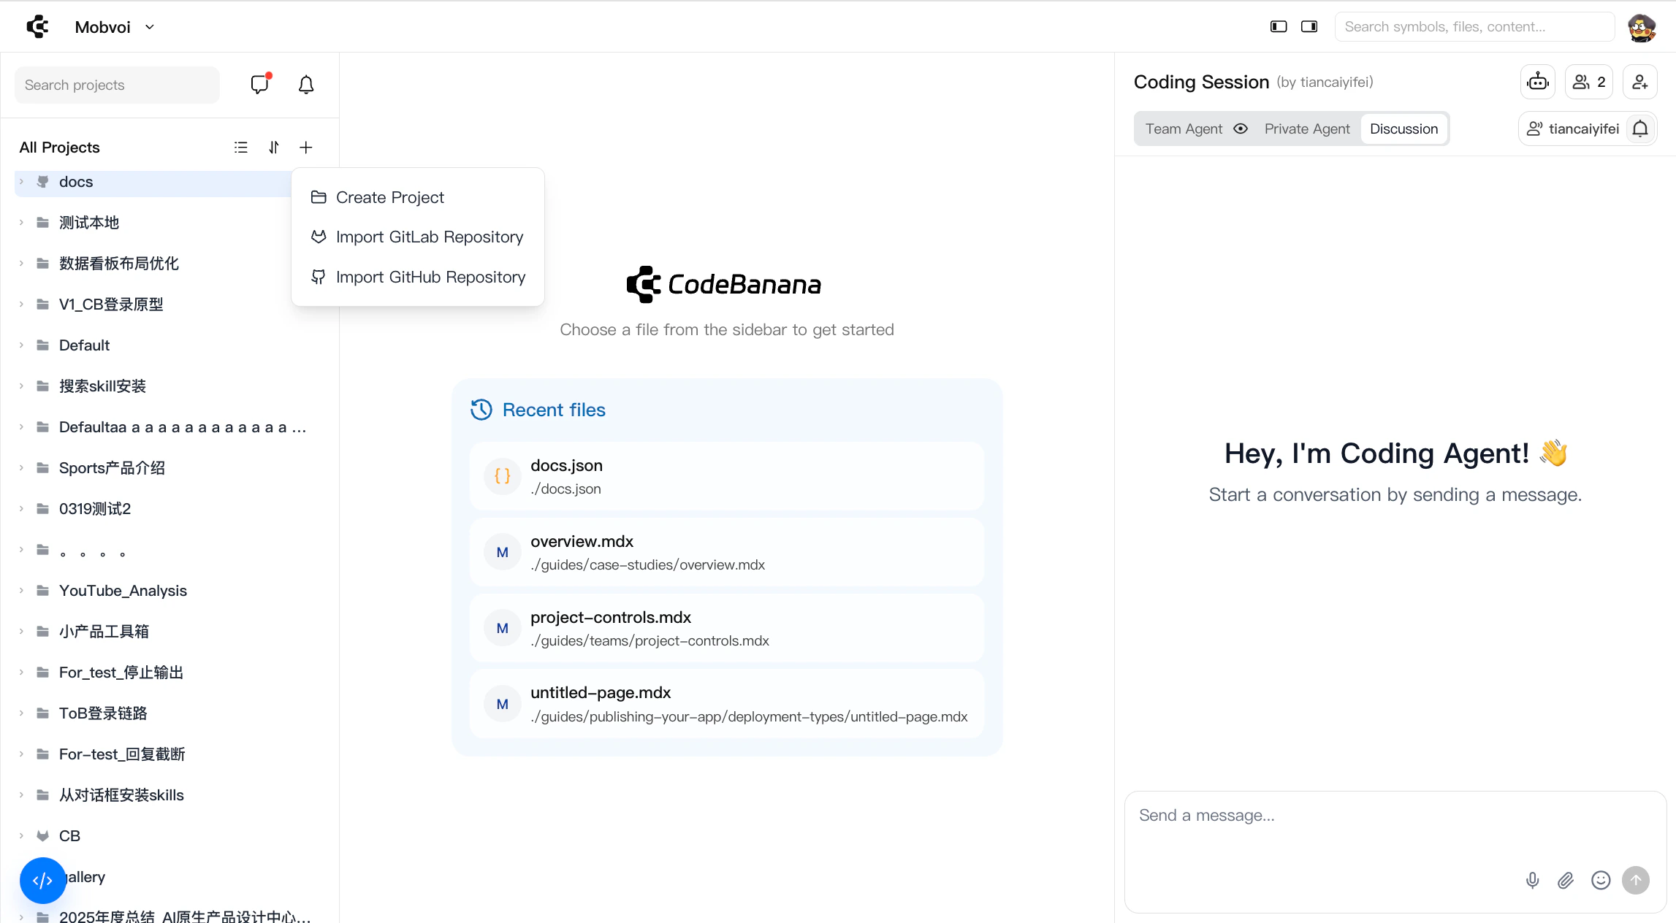
Task: Click the list view icon beside All Projects
Action: 241,148
